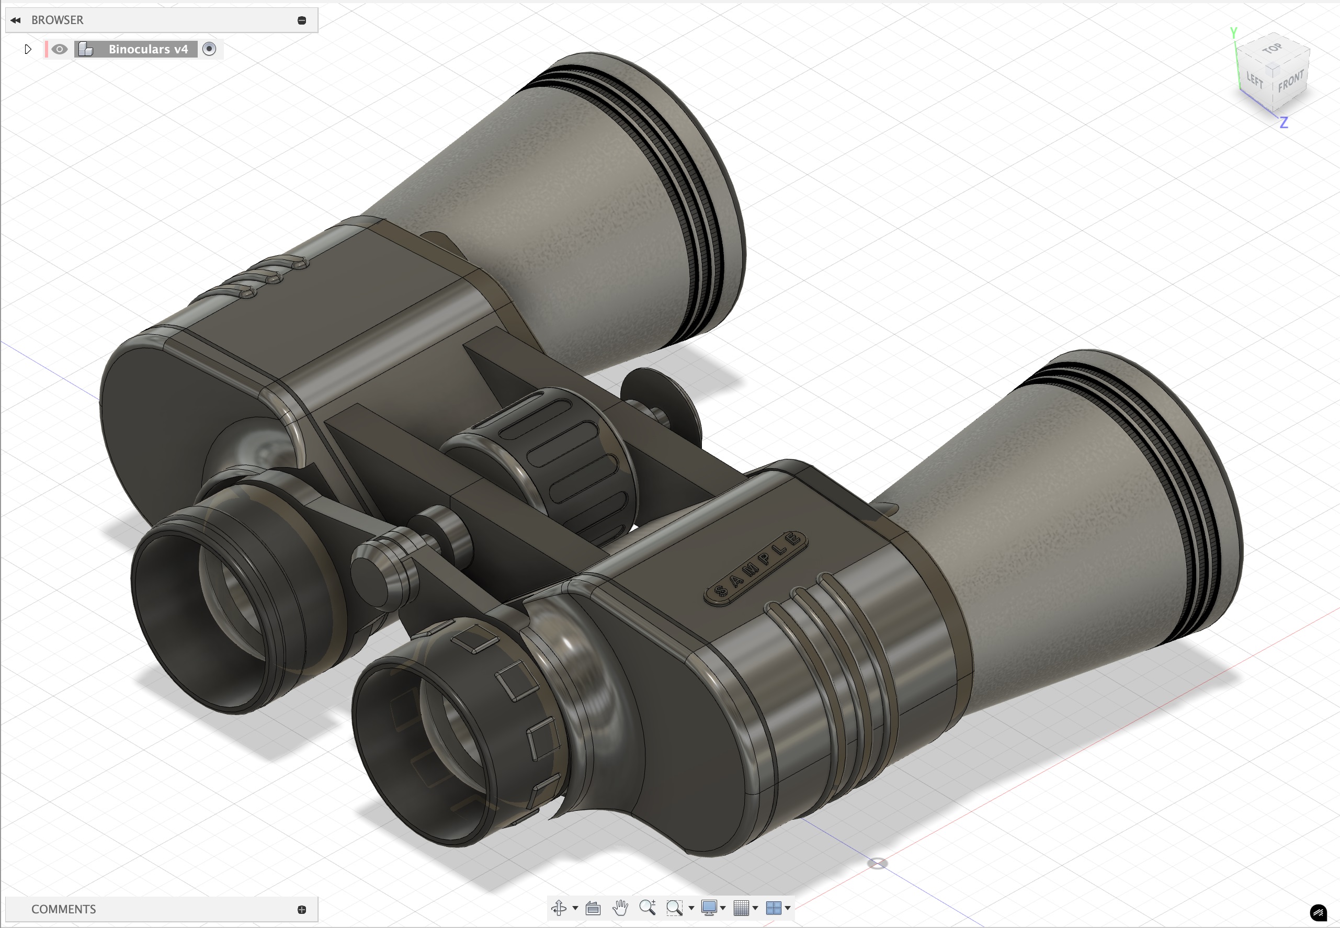Select the Zoom magnifier tool
This screenshot has height=928, width=1340.
[x=647, y=908]
